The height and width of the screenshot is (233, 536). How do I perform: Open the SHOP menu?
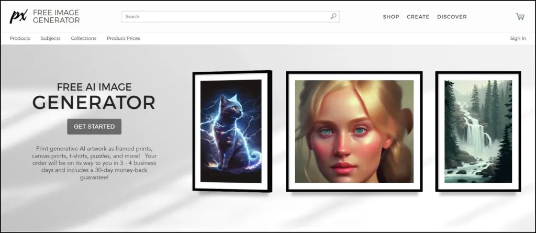click(x=391, y=17)
